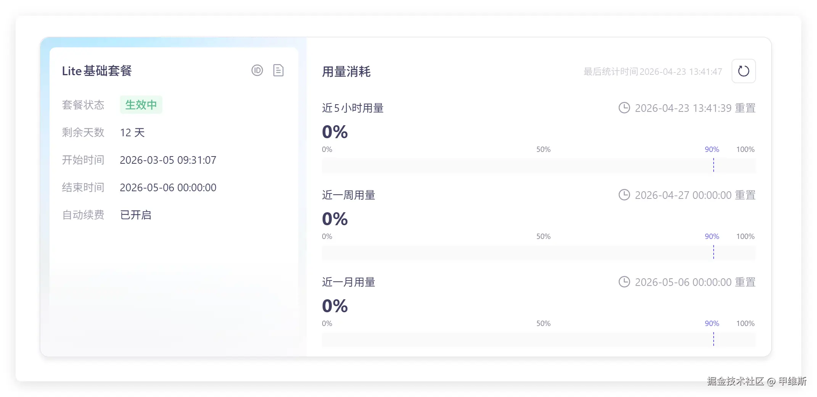
Task: Click the 12 天 remaining days value
Action: coord(132,132)
